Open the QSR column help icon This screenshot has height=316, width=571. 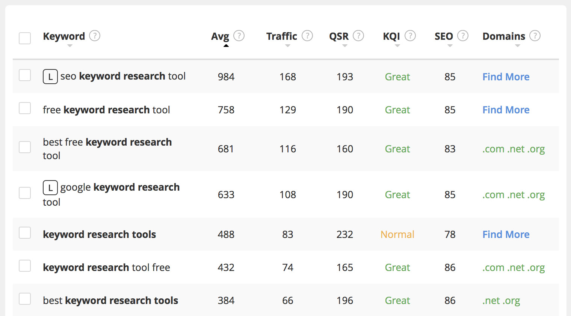pyautogui.click(x=358, y=36)
